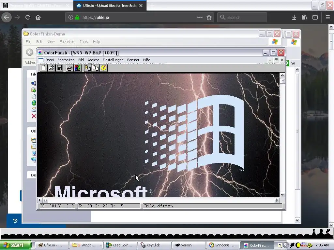Screen dimensions: 334x250
Task: Click the Print icon in ColorFinish toolbar
Action: 70,68
